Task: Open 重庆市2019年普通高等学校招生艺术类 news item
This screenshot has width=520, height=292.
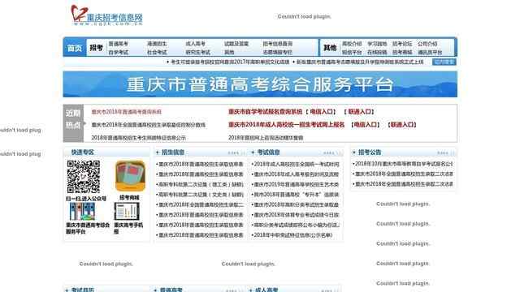Action: (296, 184)
